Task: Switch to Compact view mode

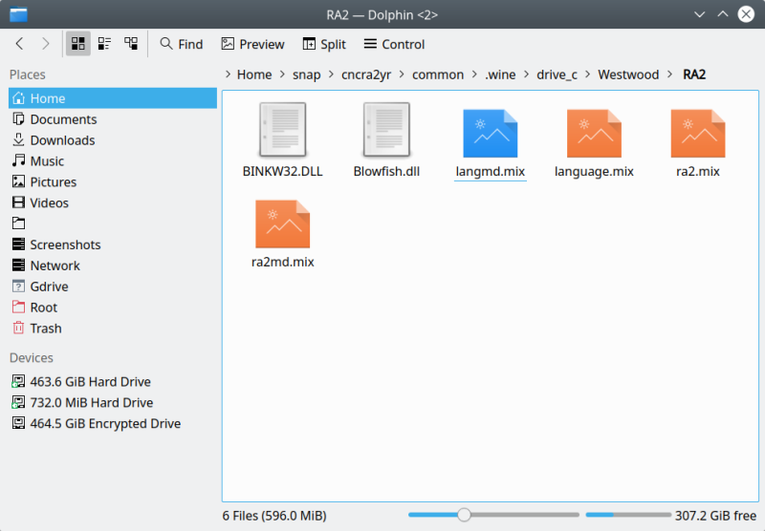Action: (104, 44)
